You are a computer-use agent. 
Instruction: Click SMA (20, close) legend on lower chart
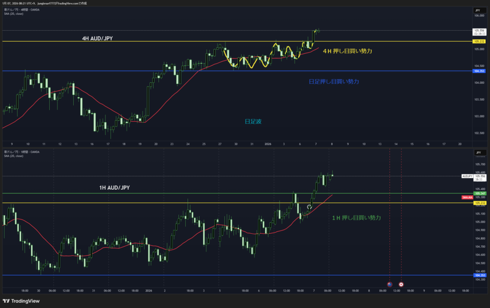click(x=13, y=156)
